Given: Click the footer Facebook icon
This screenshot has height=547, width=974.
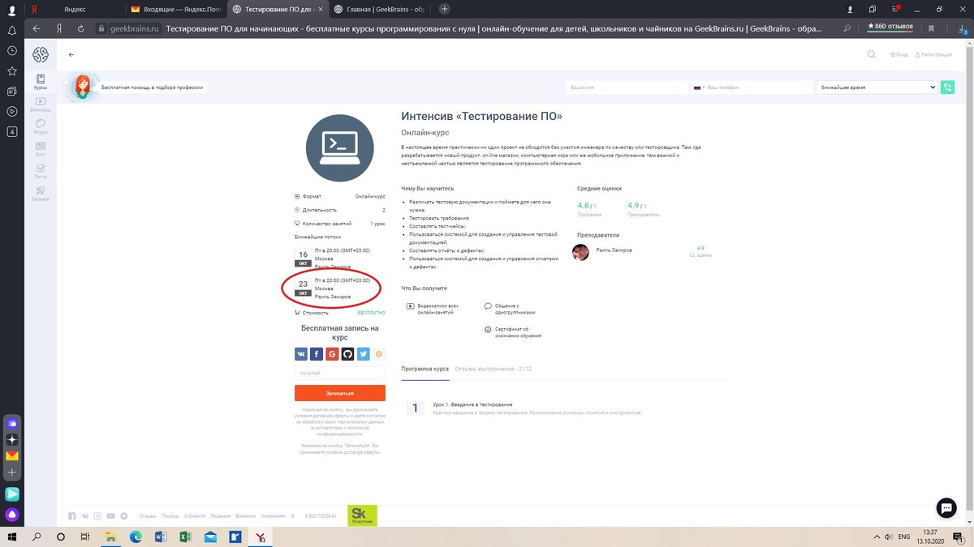Looking at the screenshot, I should 72,515.
